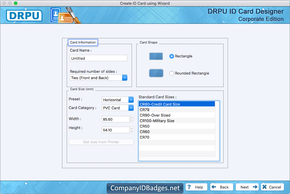Go Back to previous wizard step
Image resolution: width=290 pixels, height=194 pixels.
click(221, 187)
